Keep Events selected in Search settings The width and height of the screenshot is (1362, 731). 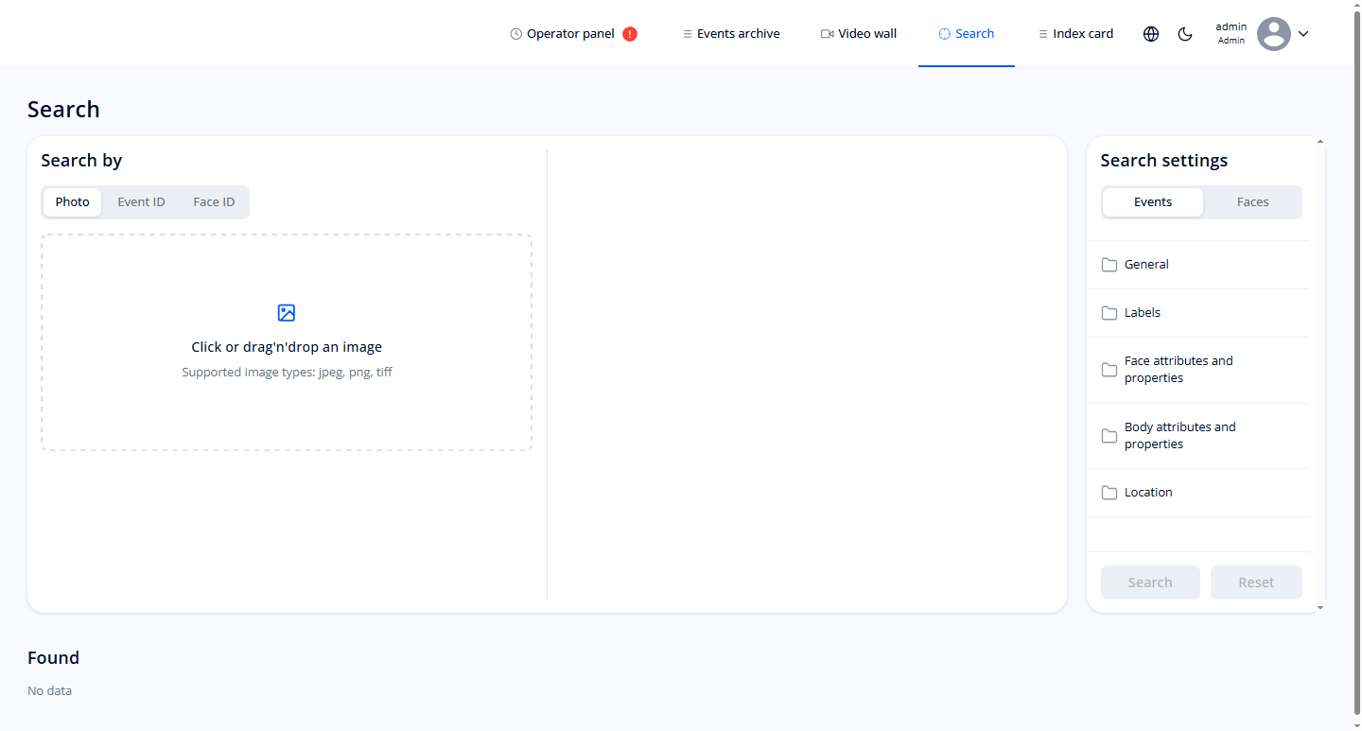tap(1152, 201)
